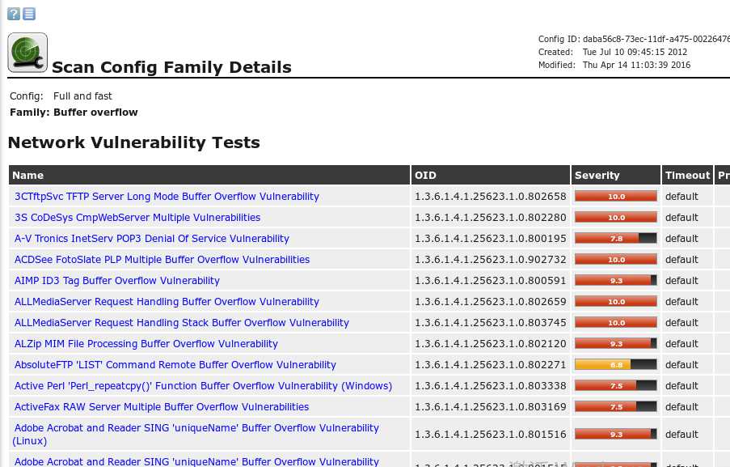Open A-V Tronics InetServ POP3 vulnerability link
Viewport: 730px width, 467px height.
click(x=152, y=239)
